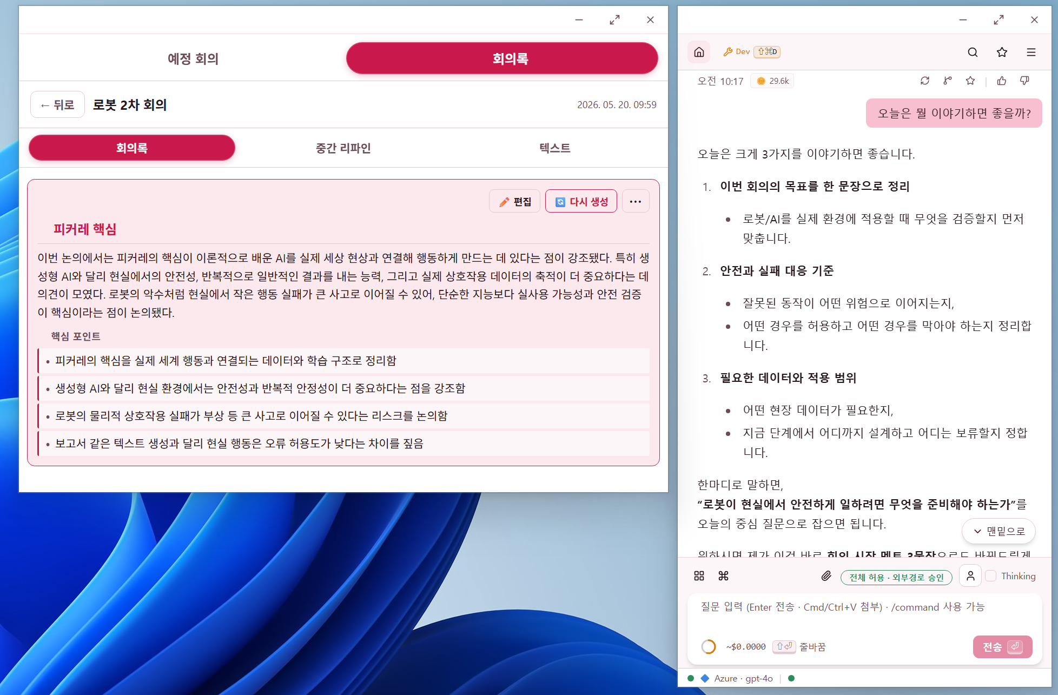Maximize the meeting notes window
Image resolution: width=1058 pixels, height=695 pixels.
[x=614, y=20]
